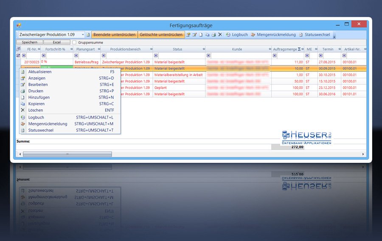Click the pin icon in the Fortschritt-% header
The image size is (382, 241).
point(71,49)
